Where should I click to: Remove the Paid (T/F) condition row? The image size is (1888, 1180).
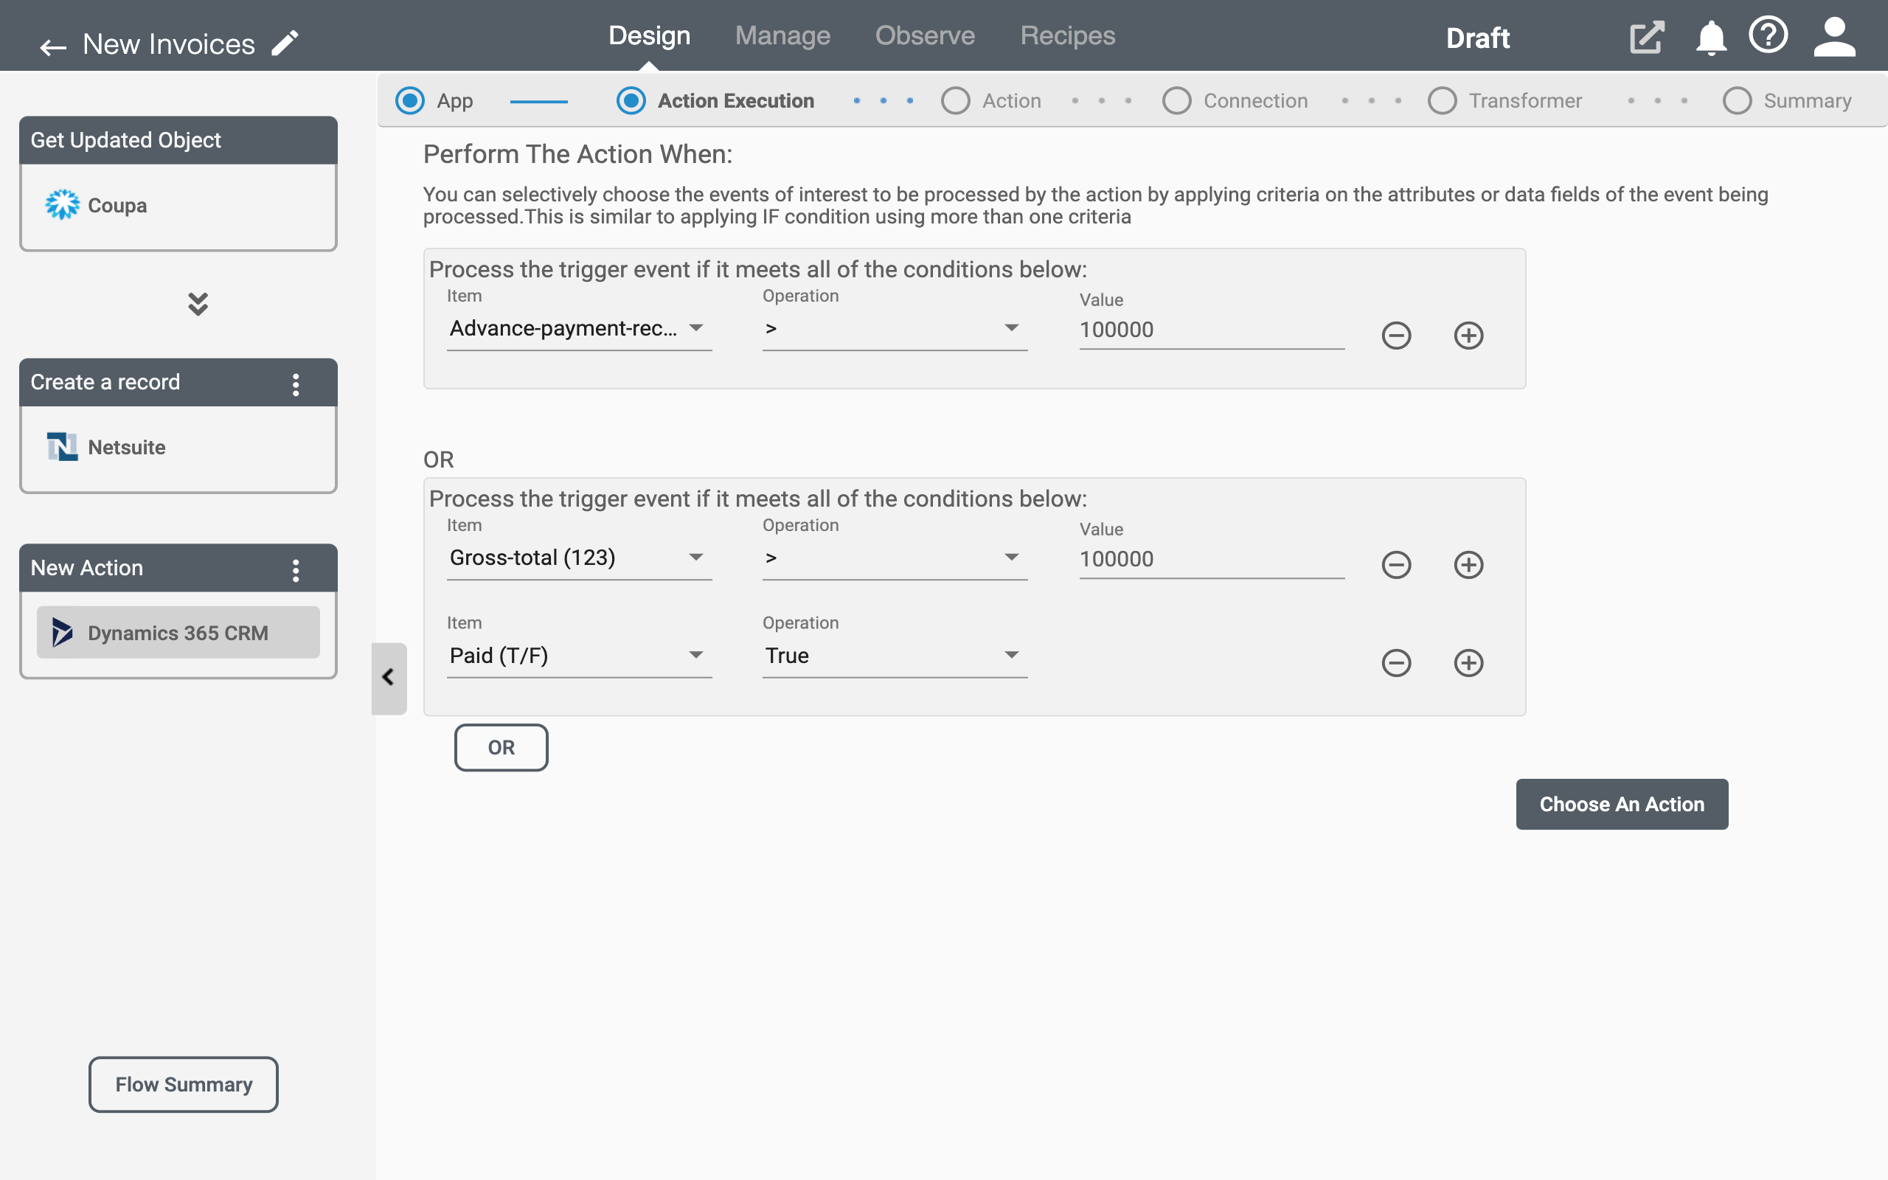point(1395,663)
